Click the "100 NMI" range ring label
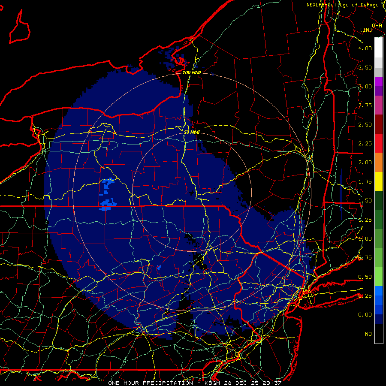The image size is (386, 386). click(x=192, y=72)
